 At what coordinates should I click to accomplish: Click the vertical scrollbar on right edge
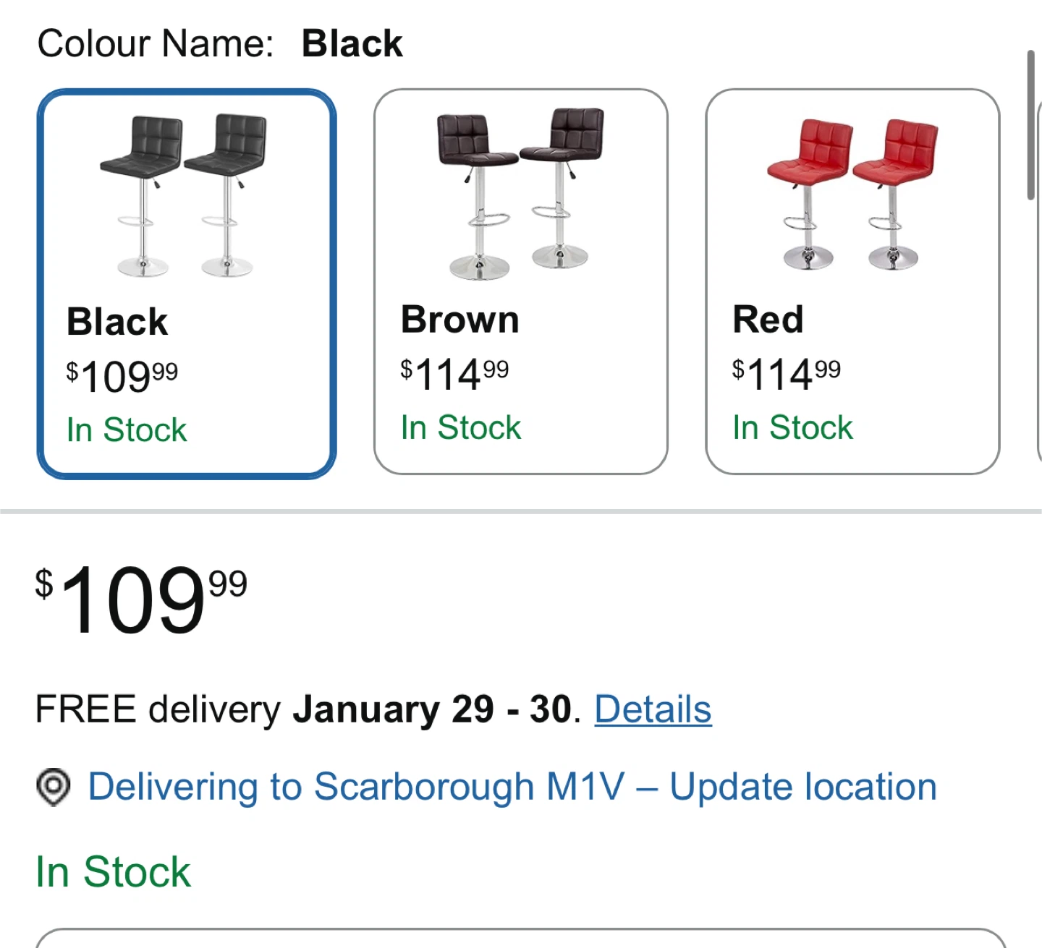1032,124
